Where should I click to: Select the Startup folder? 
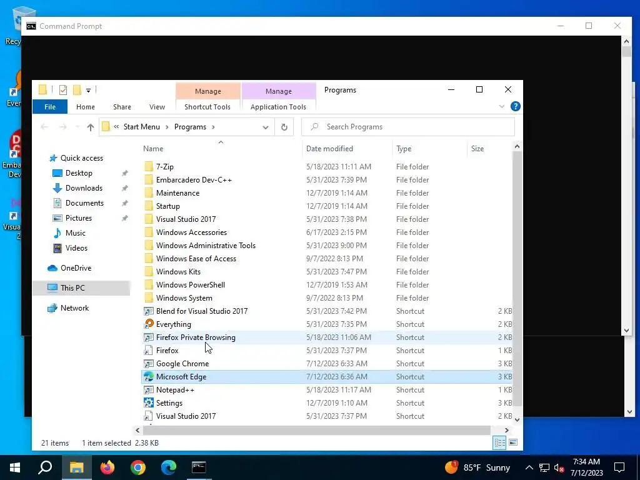pos(167,206)
